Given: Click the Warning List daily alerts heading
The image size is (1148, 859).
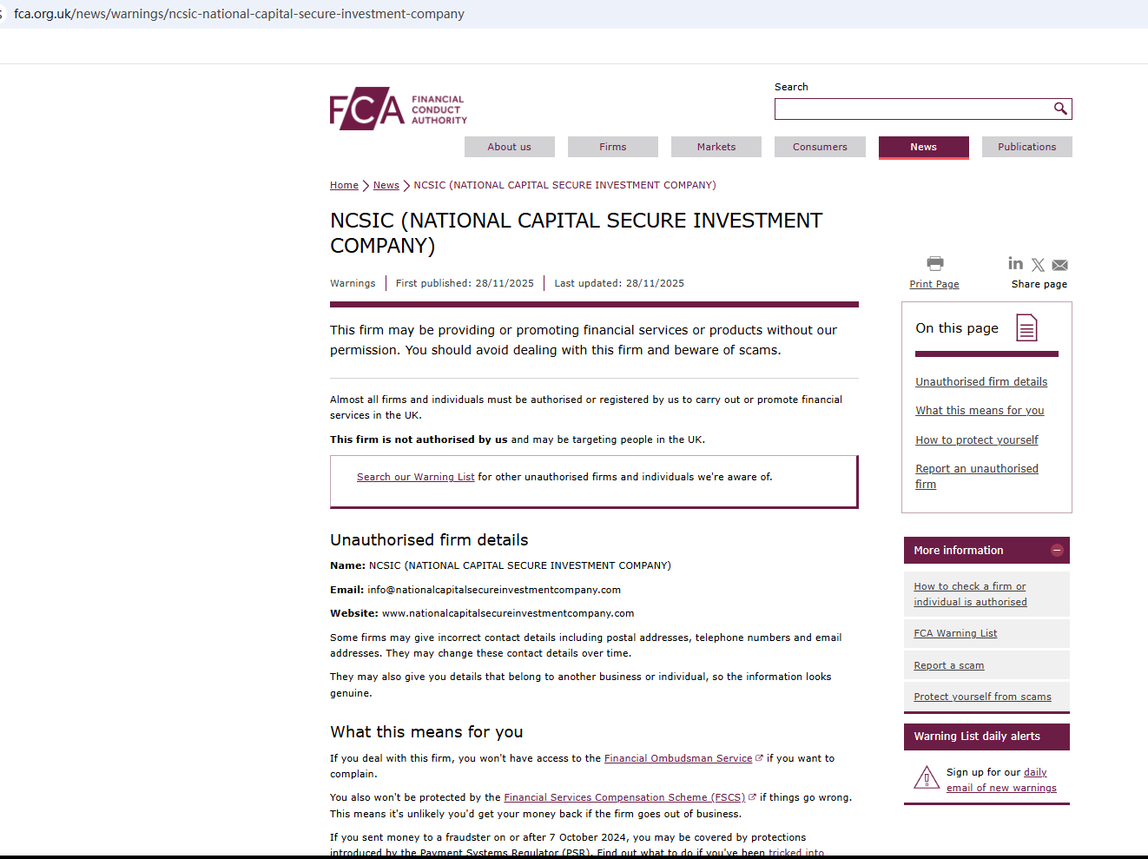Looking at the screenshot, I should [977, 737].
